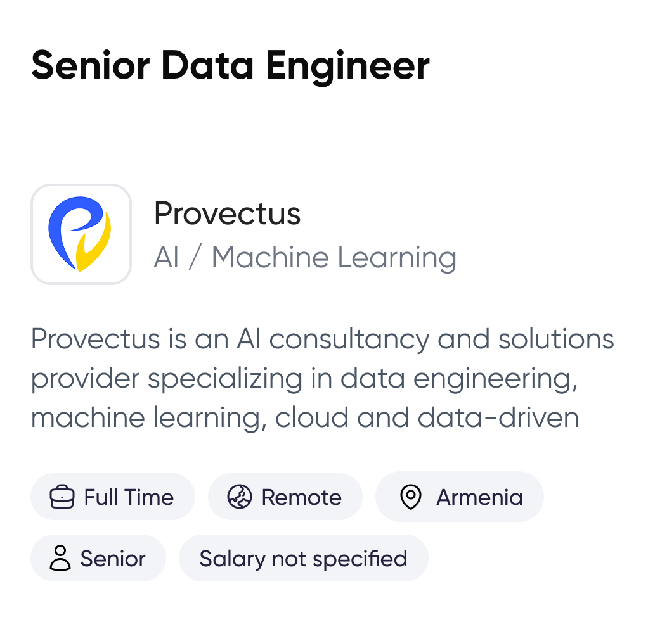Click the Salary not specified button
Image resolution: width=648 pixels, height=622 pixels.
[303, 558]
